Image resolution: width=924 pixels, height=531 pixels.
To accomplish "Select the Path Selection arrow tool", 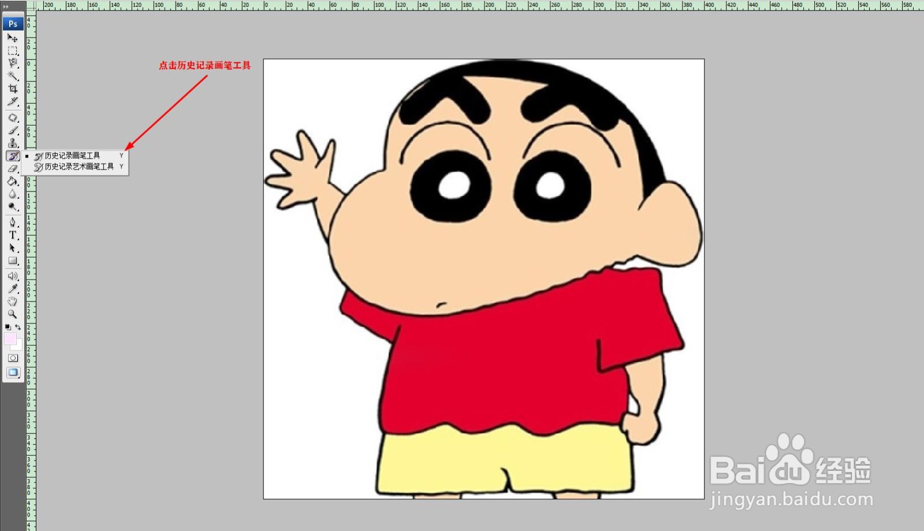I will [x=13, y=248].
